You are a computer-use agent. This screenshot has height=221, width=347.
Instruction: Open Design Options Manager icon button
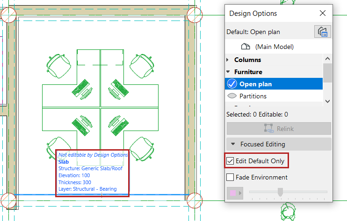[322, 32]
